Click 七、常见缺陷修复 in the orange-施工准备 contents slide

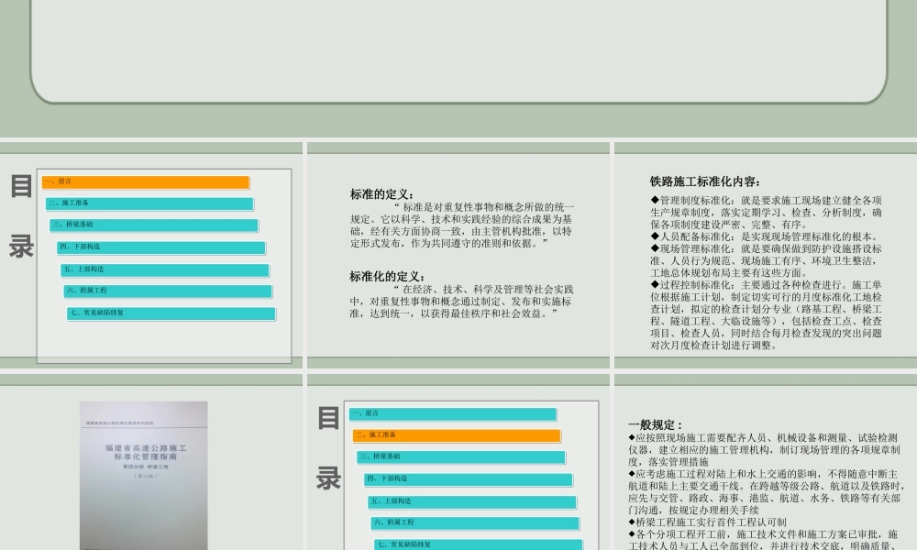[x=479, y=544]
